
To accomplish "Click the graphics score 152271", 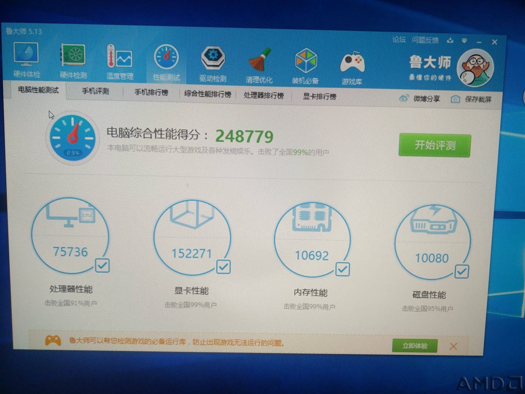I will click(x=191, y=253).
